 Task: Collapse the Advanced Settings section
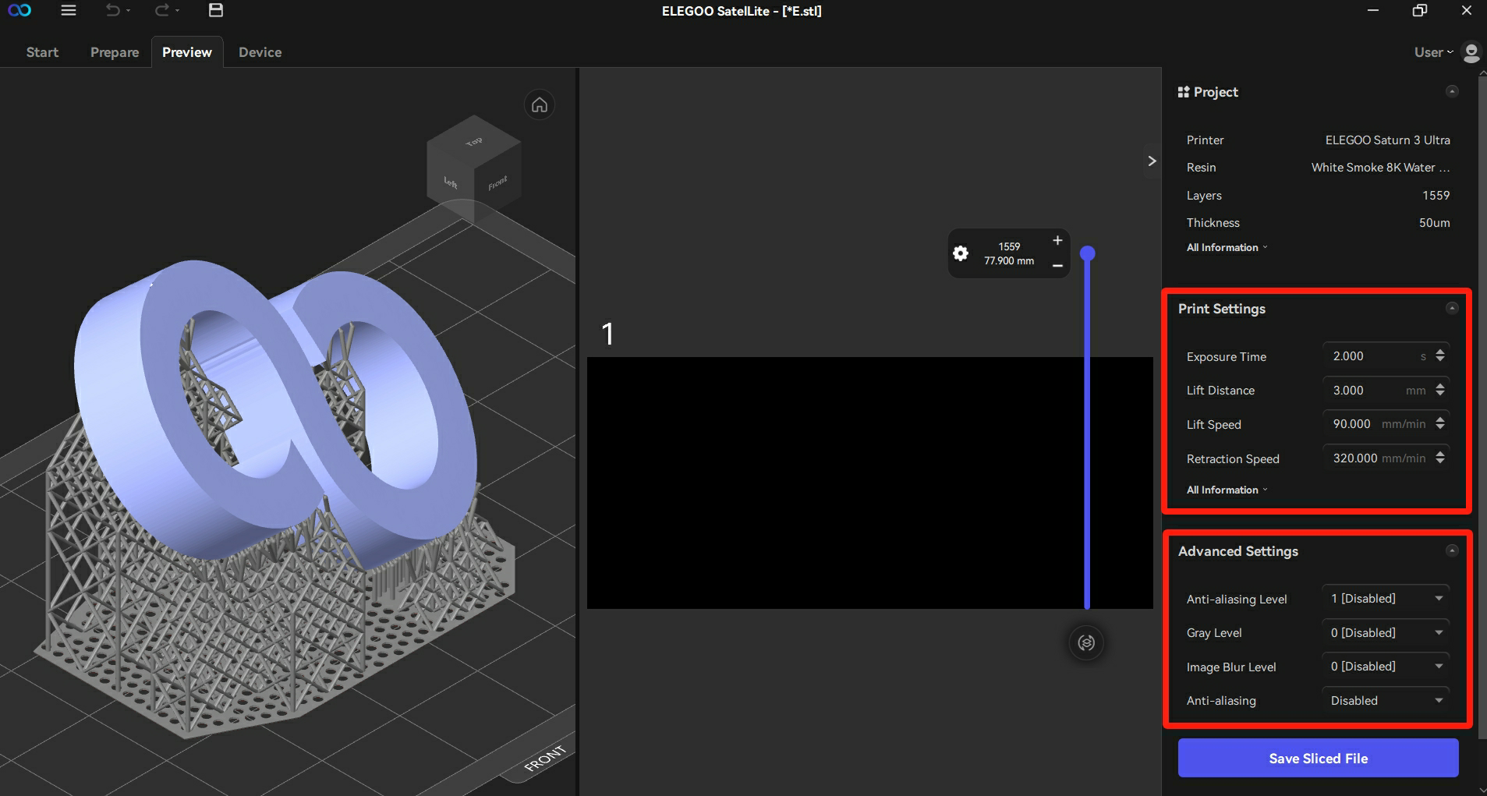[1452, 550]
